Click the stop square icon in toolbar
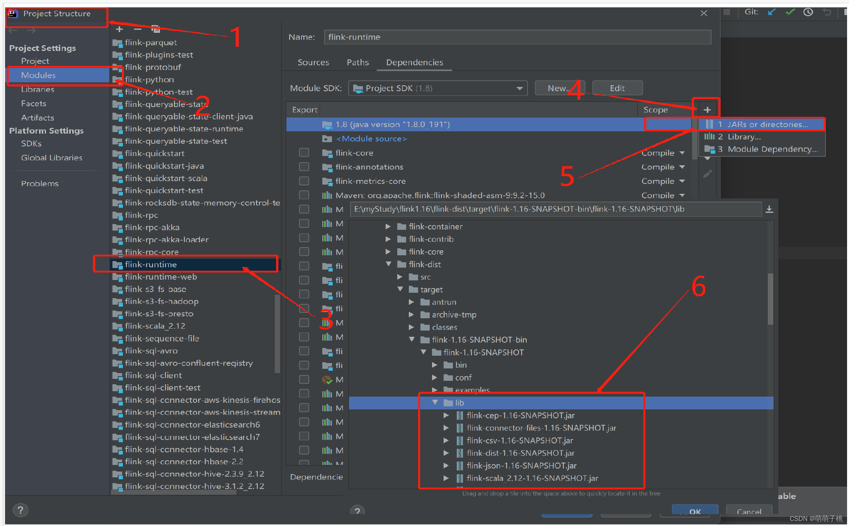849x526 pixels. coord(726,12)
